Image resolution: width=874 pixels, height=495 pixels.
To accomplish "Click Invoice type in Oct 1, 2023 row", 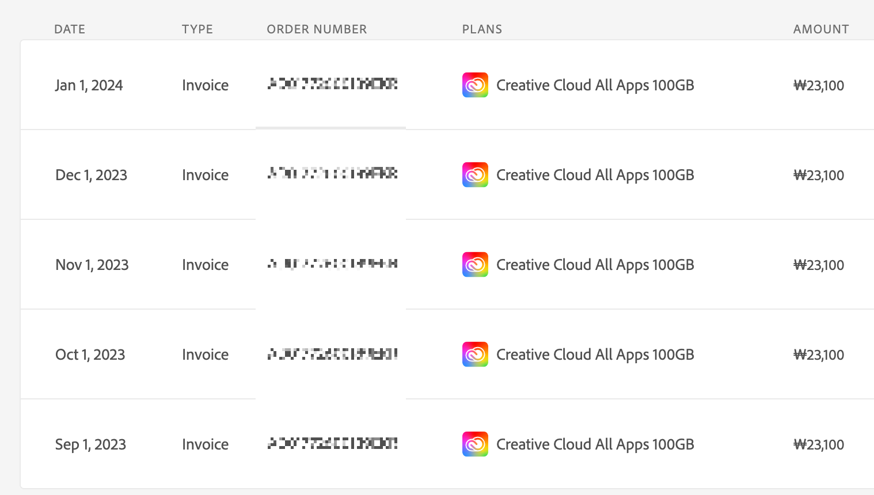I will click(206, 355).
